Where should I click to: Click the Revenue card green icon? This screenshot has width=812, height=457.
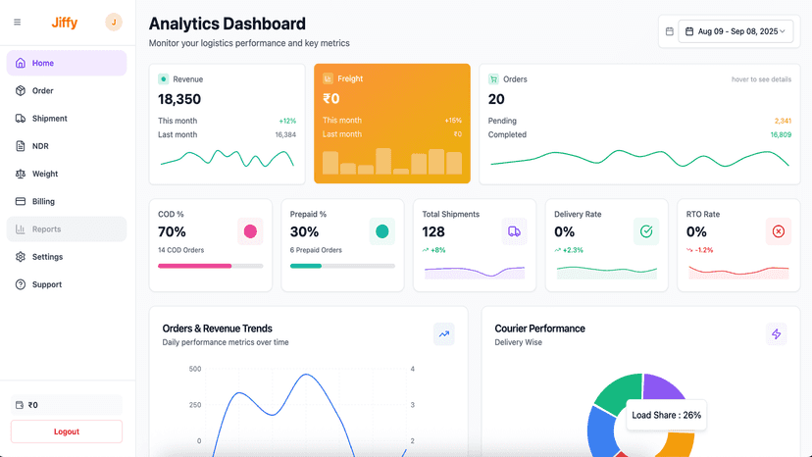(163, 79)
